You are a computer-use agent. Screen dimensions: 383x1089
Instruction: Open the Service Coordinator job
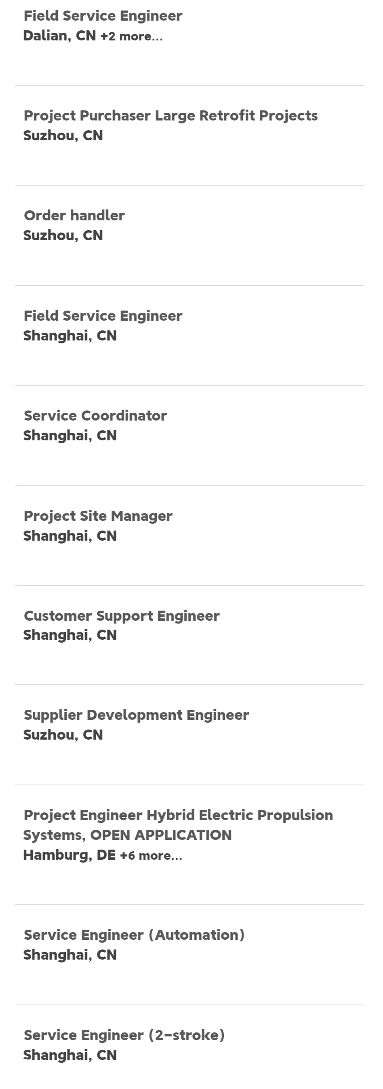(x=95, y=416)
